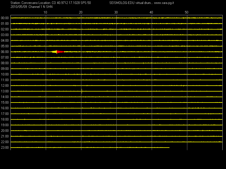Click the 00:00 hour label

coord(5,18)
